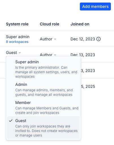The image size is (114, 145).
Task: Click the info icon beside Dec 12, 2023
Action: point(98,39)
